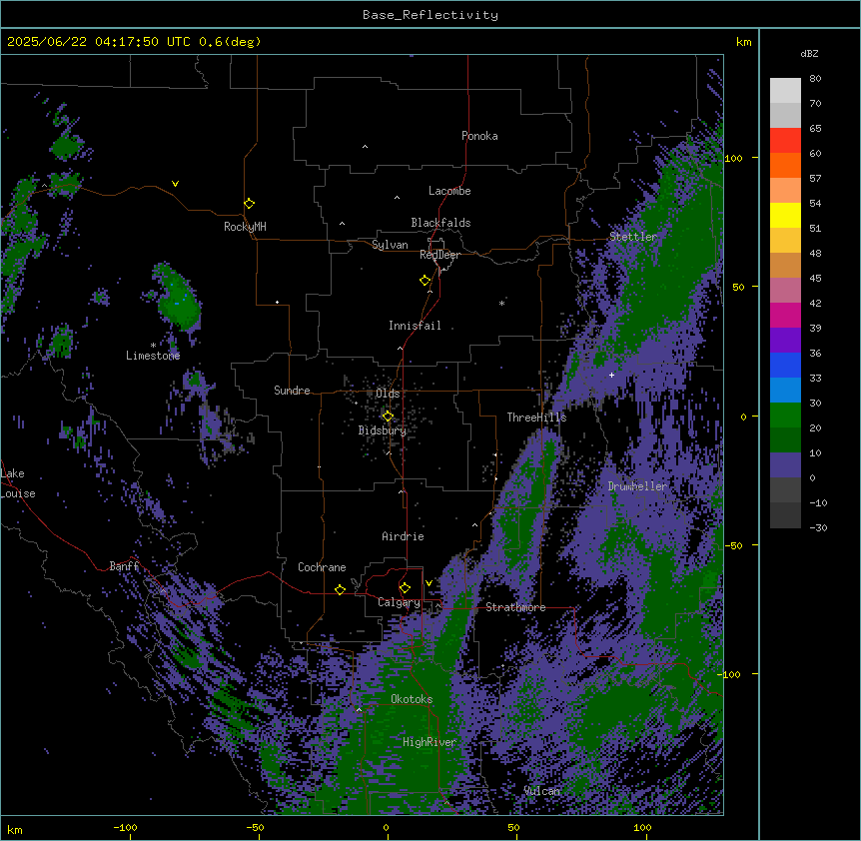861x841 pixels.
Task: Click the Sylvan label
Action: pyautogui.click(x=390, y=245)
